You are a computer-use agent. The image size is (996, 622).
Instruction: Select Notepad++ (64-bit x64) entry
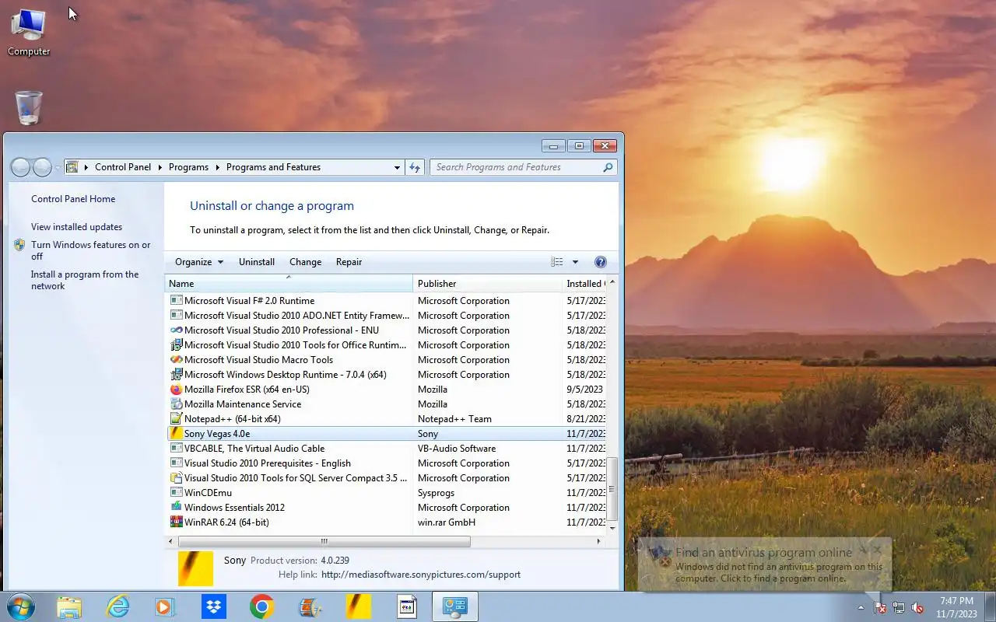387,419
